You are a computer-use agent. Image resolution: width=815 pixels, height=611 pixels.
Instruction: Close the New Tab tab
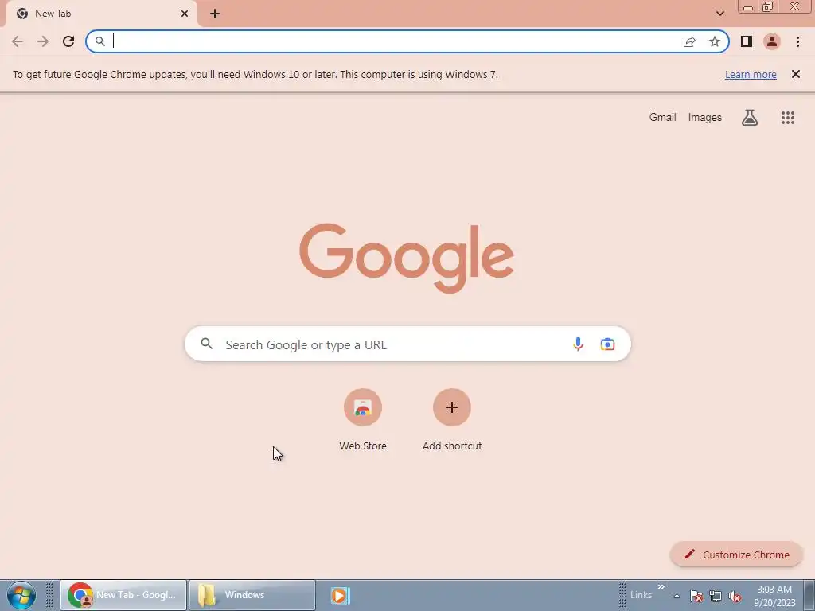coord(185,14)
